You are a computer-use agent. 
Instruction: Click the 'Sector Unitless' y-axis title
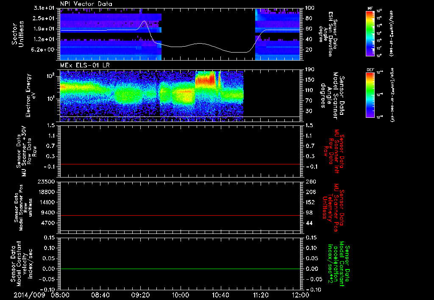(x=18, y=34)
